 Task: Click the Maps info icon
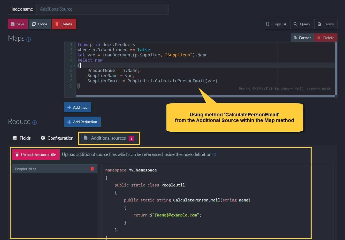[29, 40]
